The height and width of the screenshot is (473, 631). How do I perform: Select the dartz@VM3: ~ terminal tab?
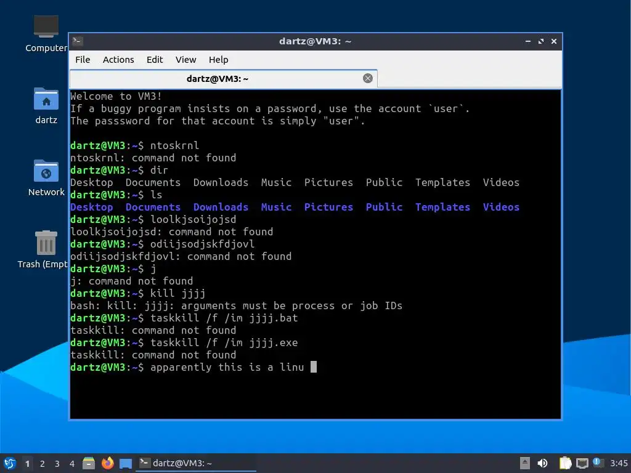point(223,78)
